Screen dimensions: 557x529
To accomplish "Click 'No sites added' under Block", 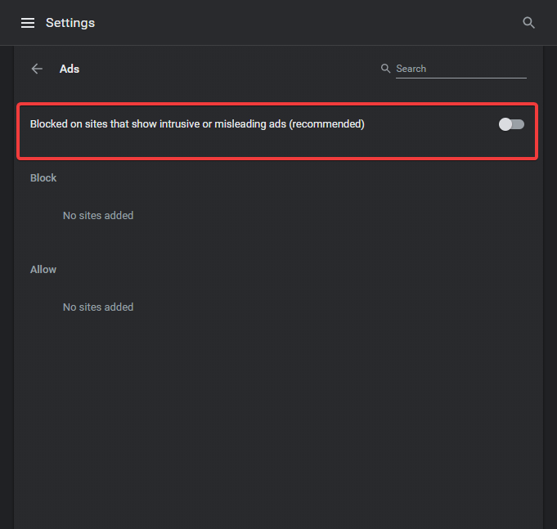I will coord(98,216).
